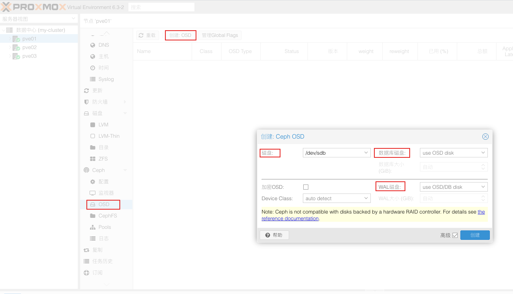Click the 主机 globe icon
This screenshot has width=513, height=294.
93,57
